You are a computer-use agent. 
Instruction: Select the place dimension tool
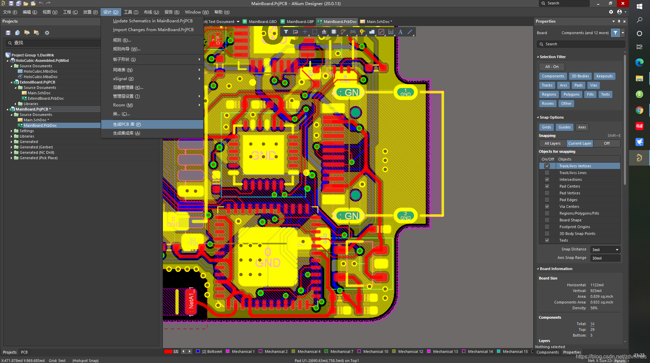[x=391, y=32]
